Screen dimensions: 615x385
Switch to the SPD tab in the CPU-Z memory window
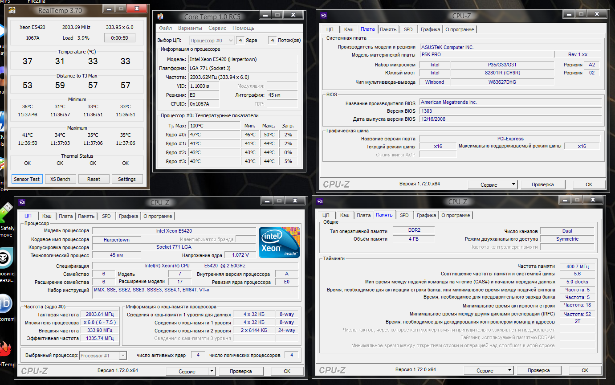tap(404, 215)
